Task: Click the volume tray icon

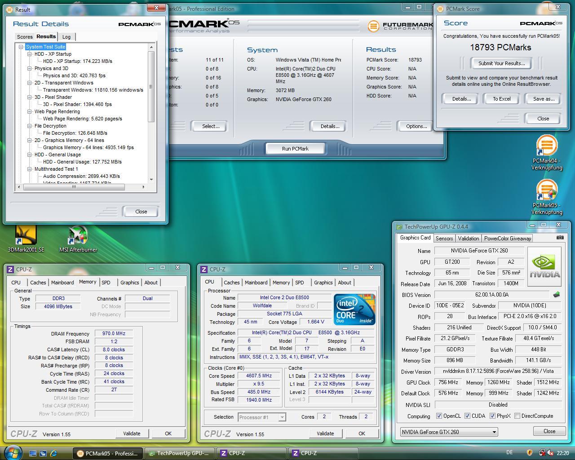Action: click(550, 453)
